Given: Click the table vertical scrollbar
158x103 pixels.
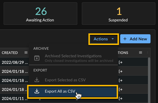Looking at the screenshot, I should (149, 80).
